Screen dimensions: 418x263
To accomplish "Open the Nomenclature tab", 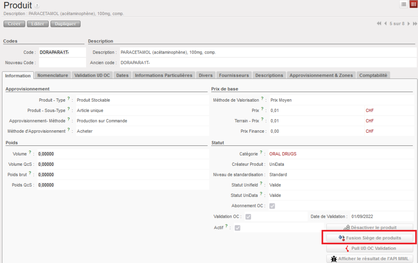I will tap(53, 75).
